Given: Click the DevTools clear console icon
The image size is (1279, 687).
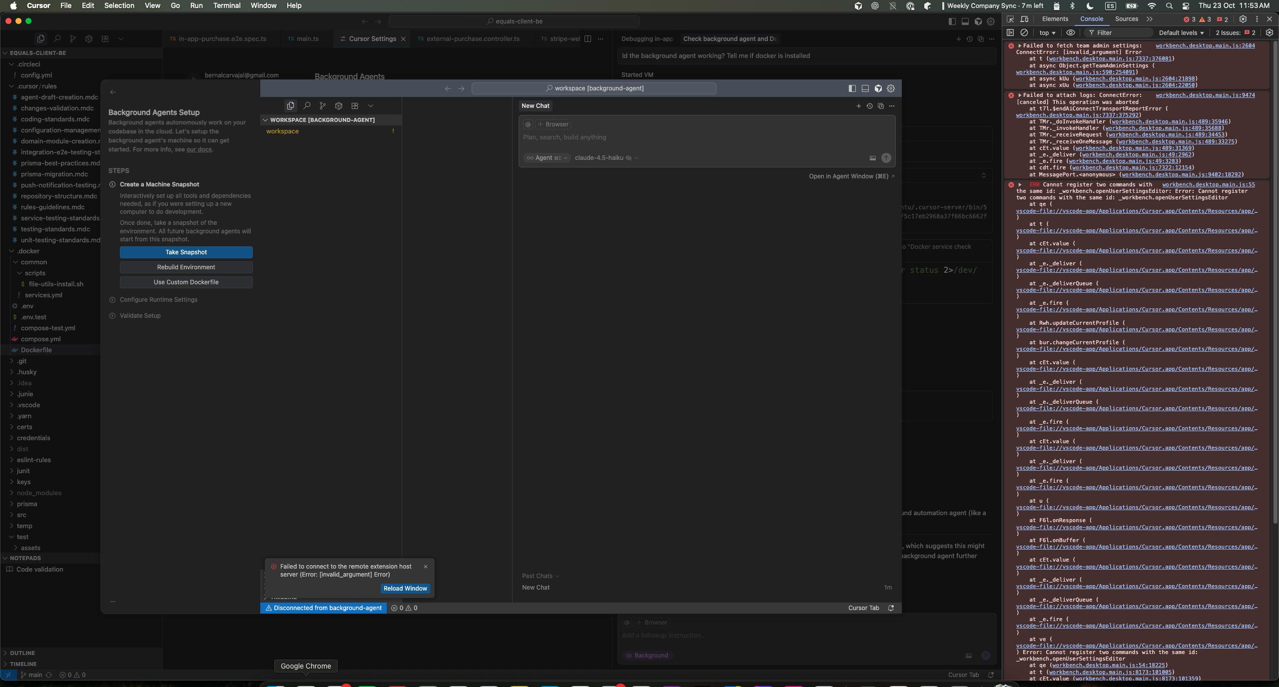Looking at the screenshot, I should tap(1024, 33).
